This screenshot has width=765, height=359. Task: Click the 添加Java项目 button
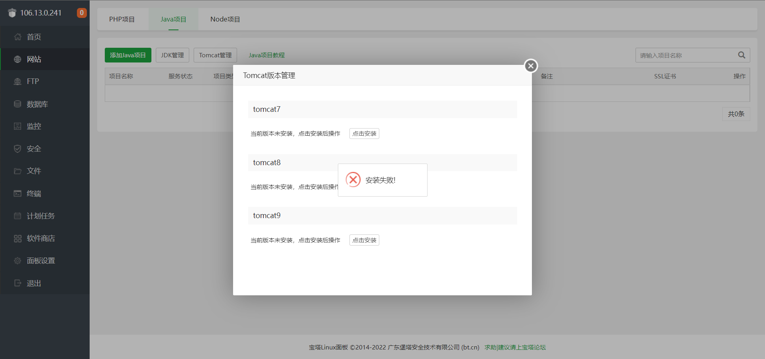point(128,55)
